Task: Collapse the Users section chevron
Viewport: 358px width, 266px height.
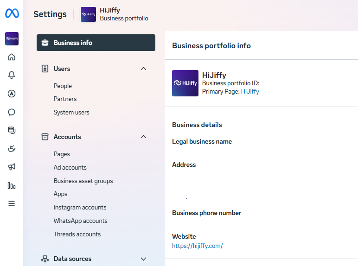Action: [x=143, y=69]
